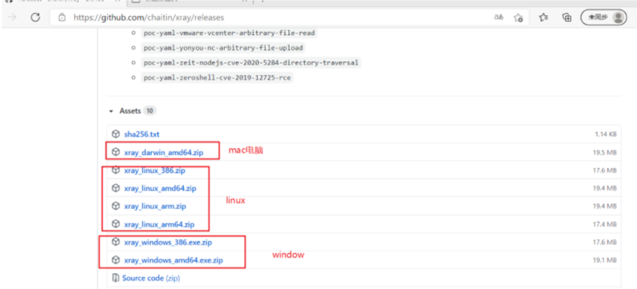Open the favorites list icon
637x289 pixels.
click(543, 17)
